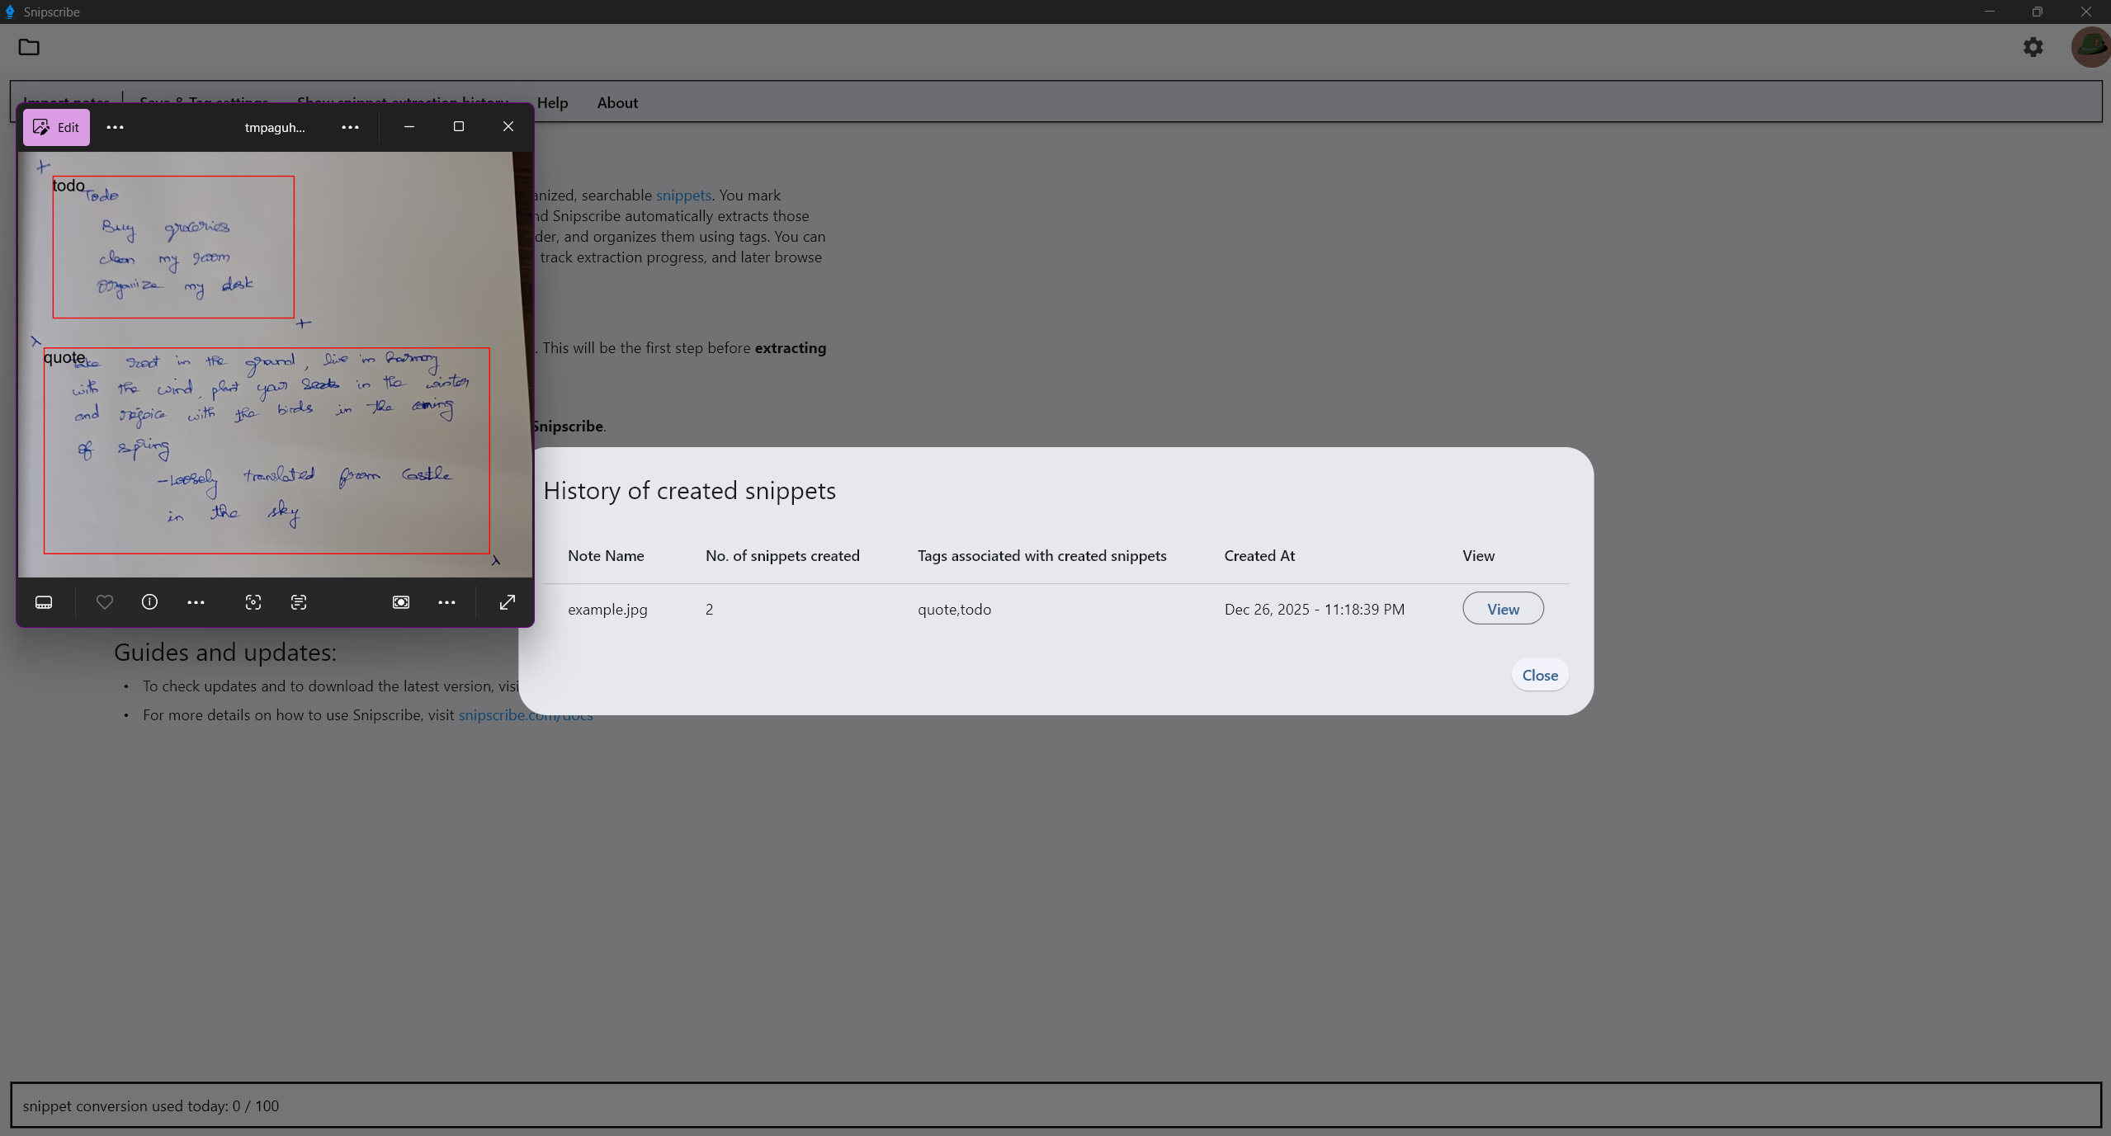
Task: Click the profile avatar in the corner
Action: click(x=2089, y=47)
